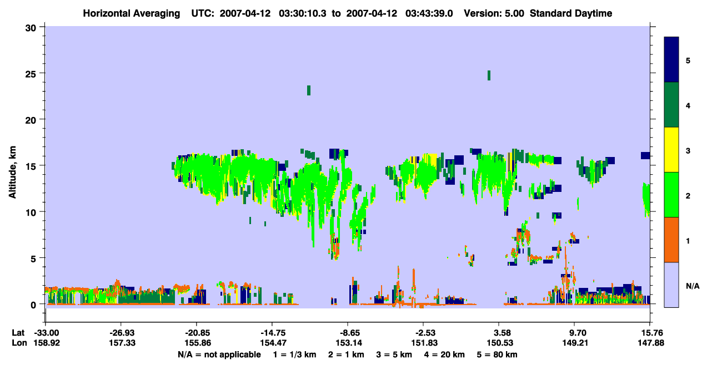Click the latitude value -26.93
Screen dimensions: 722x370
tap(121, 333)
